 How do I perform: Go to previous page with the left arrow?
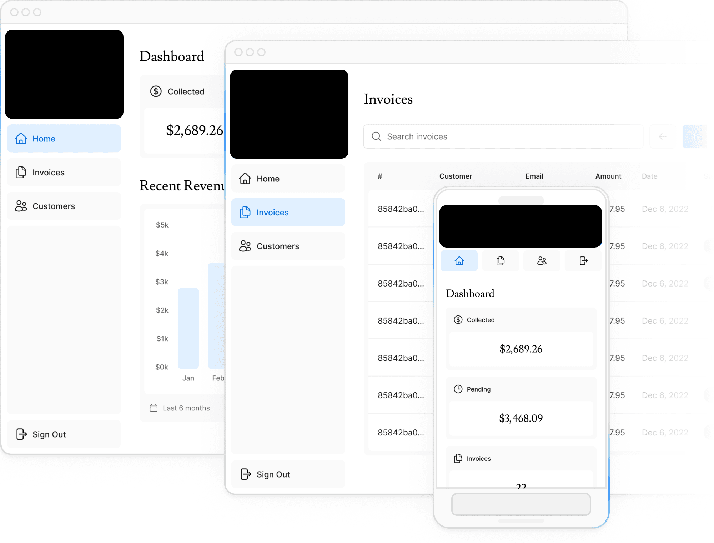tap(663, 136)
